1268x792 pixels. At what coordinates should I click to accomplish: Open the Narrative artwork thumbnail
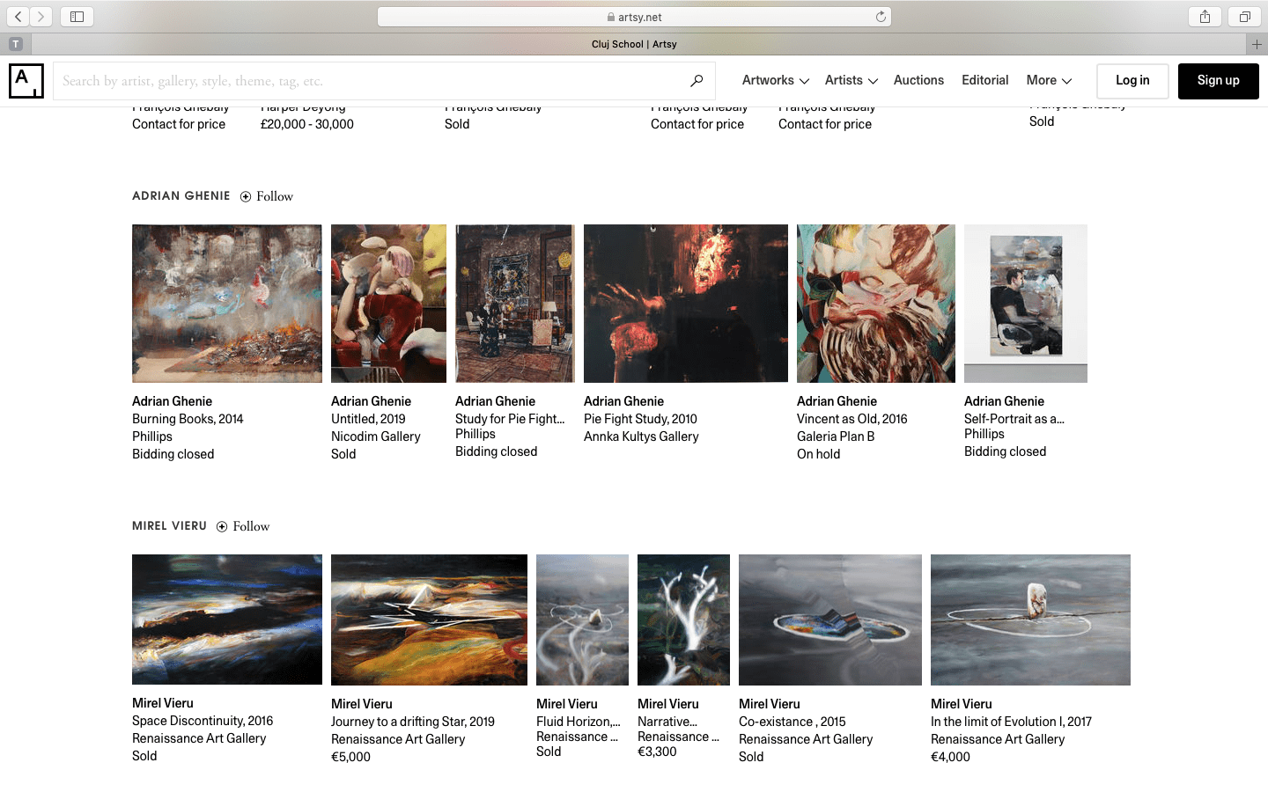click(683, 620)
